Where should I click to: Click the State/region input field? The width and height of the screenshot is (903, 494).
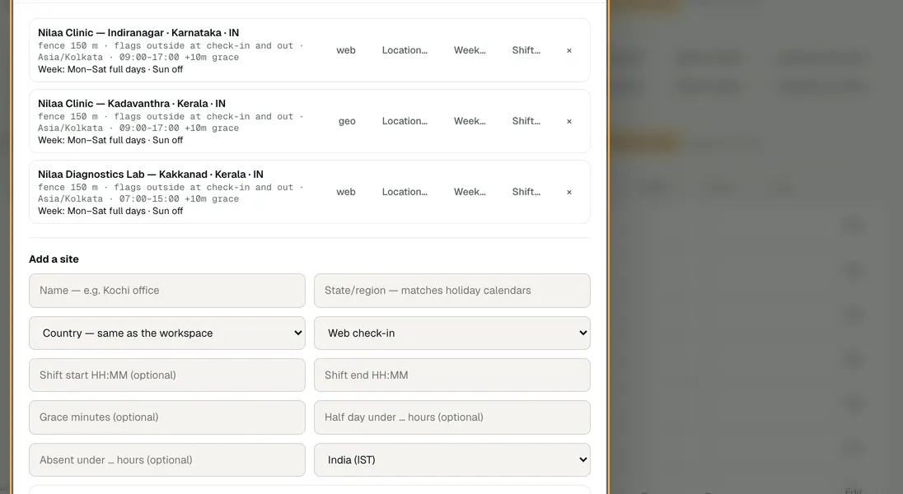coord(452,291)
